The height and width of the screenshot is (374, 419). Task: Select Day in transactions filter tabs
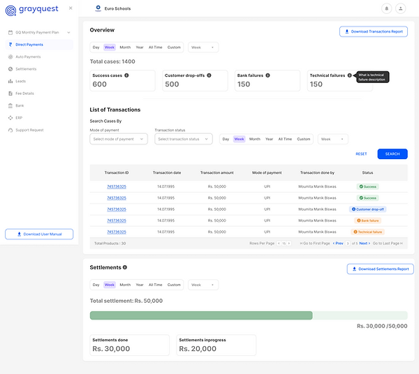pos(226,139)
